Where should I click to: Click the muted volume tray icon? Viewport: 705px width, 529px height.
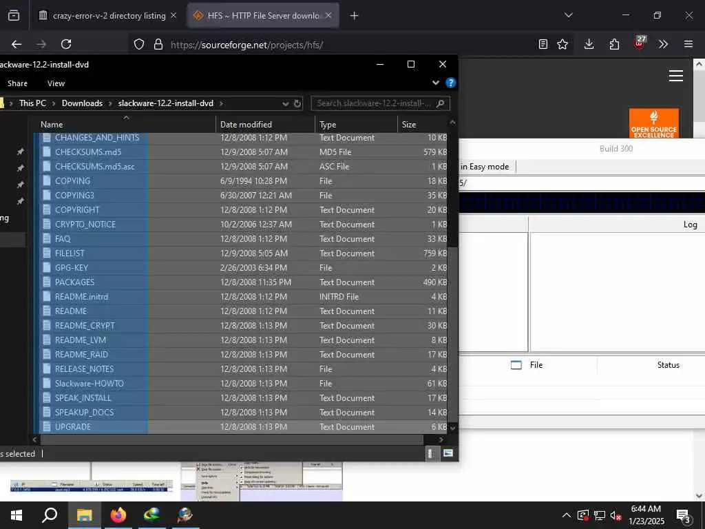[616, 515]
